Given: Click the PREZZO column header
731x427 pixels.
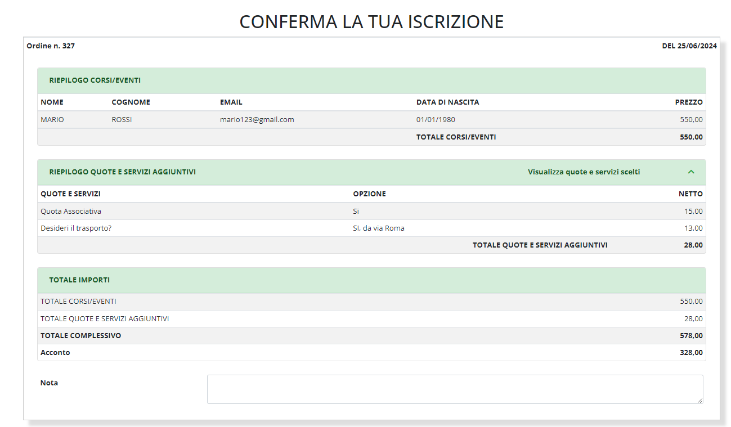Looking at the screenshot, I should pos(688,102).
